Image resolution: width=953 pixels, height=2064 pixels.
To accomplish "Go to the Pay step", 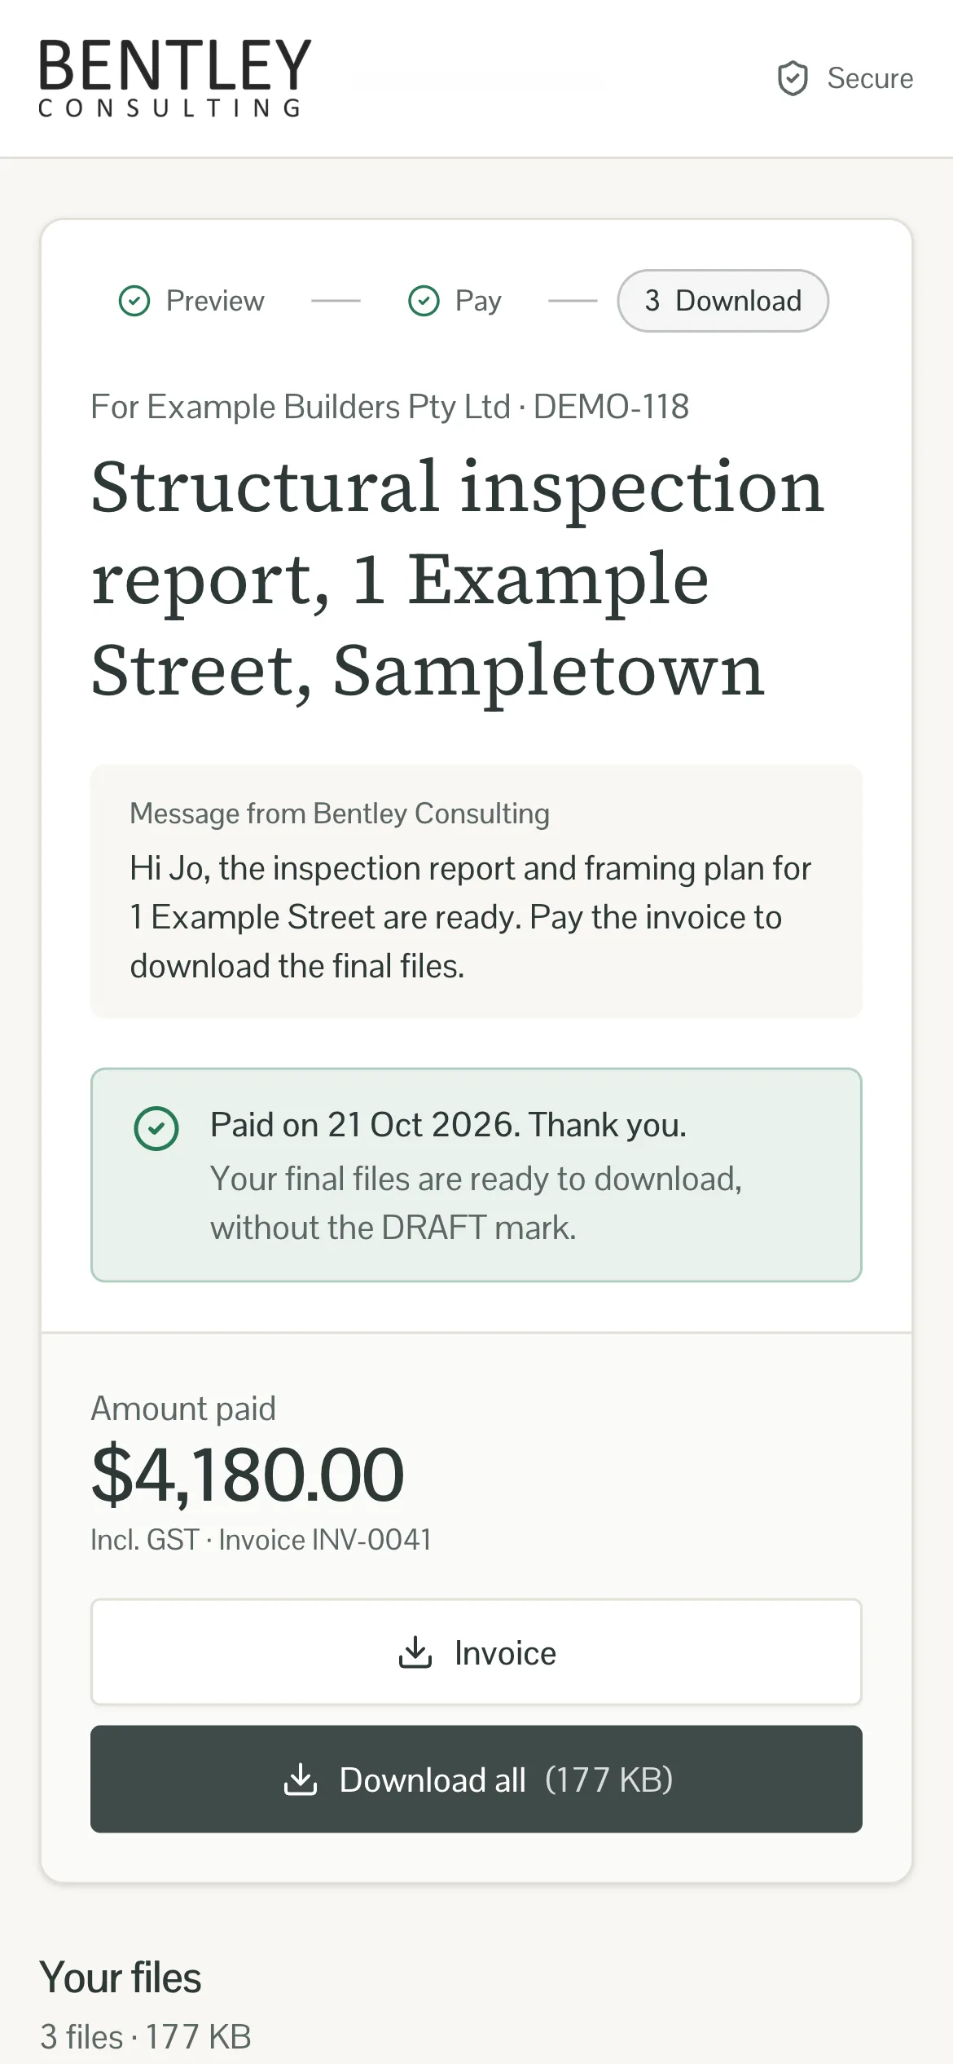I will point(478,301).
